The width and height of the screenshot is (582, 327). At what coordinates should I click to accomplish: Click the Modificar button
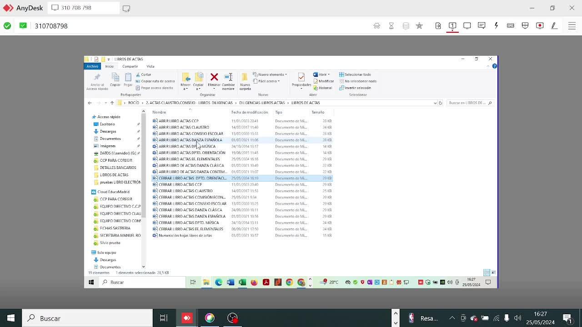tap(324, 81)
